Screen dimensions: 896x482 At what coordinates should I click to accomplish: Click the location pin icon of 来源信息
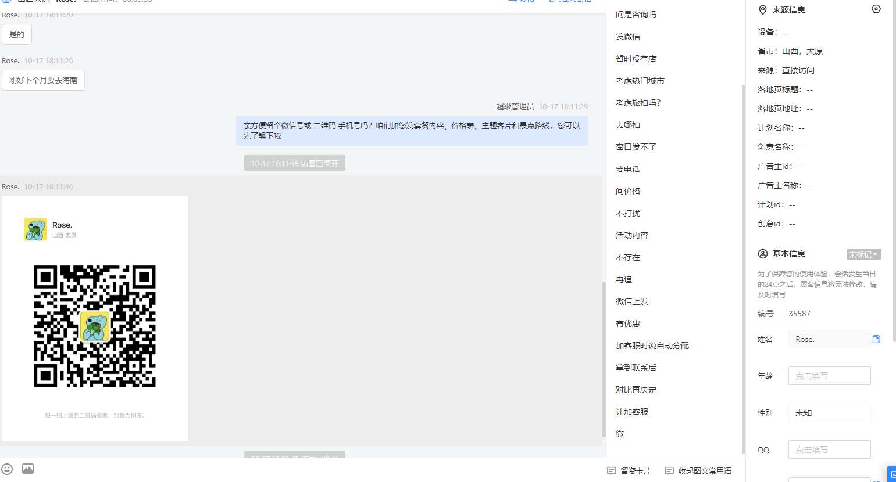pyautogui.click(x=763, y=10)
